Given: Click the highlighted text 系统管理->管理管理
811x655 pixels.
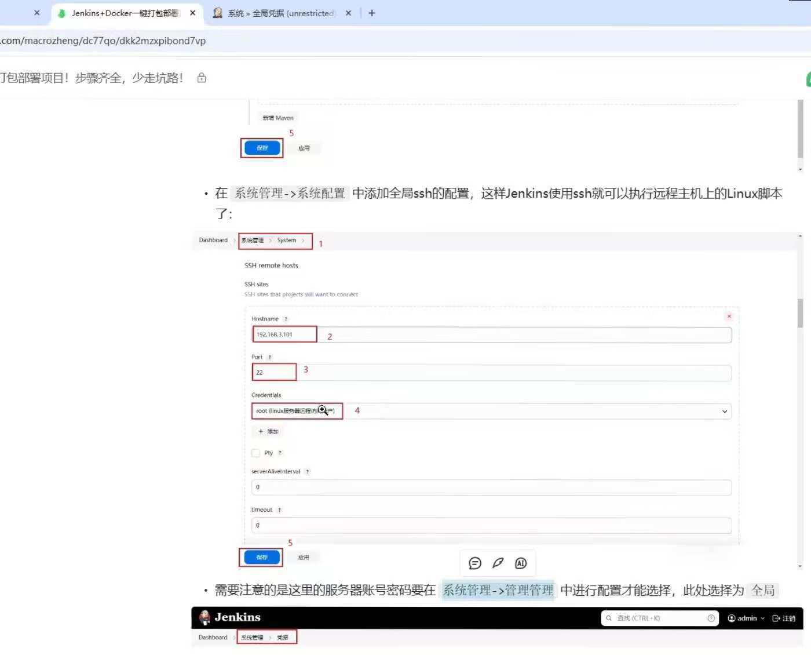Looking at the screenshot, I should (x=498, y=591).
